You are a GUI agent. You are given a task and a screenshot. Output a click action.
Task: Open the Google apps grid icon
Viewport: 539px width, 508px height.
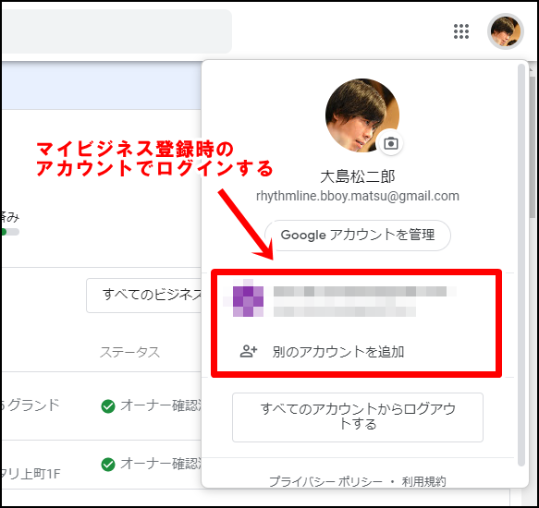(x=461, y=31)
